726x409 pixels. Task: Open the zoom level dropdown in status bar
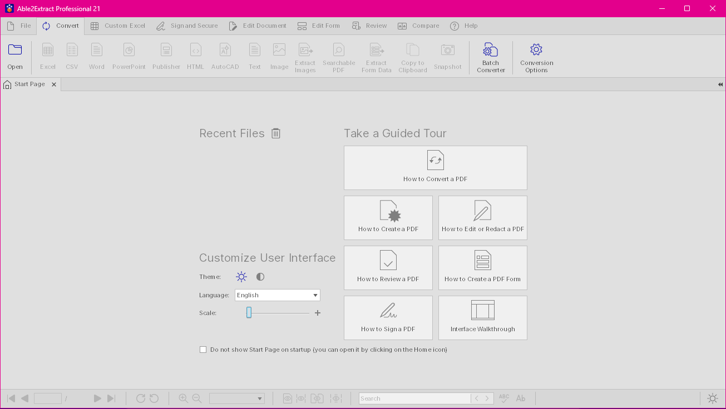point(260,398)
